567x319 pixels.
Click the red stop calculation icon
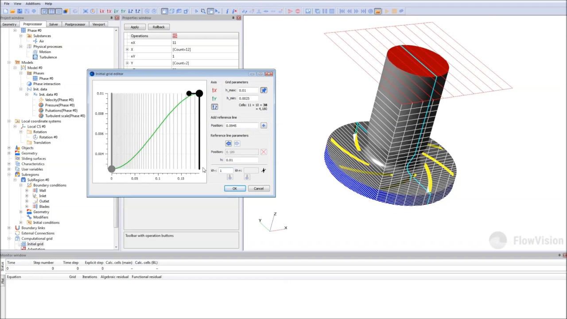click(x=297, y=11)
